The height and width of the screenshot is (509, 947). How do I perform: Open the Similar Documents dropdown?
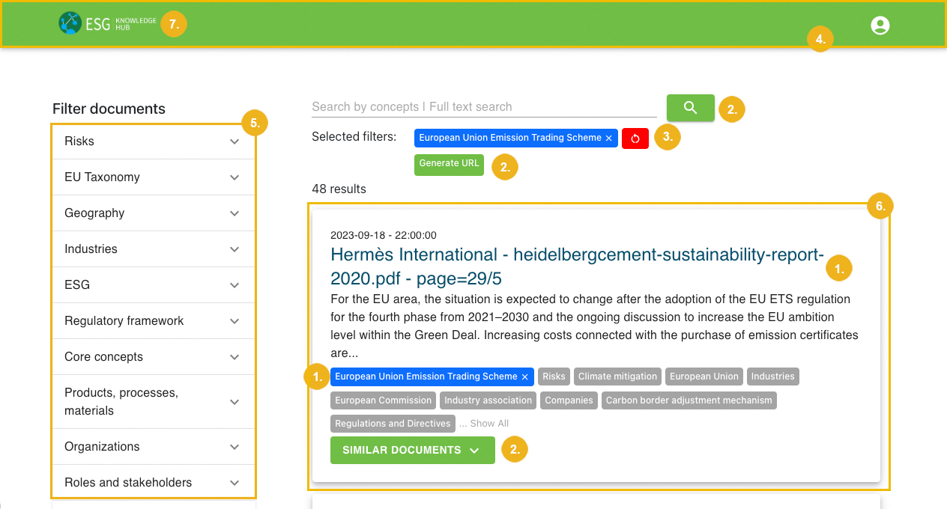412,451
